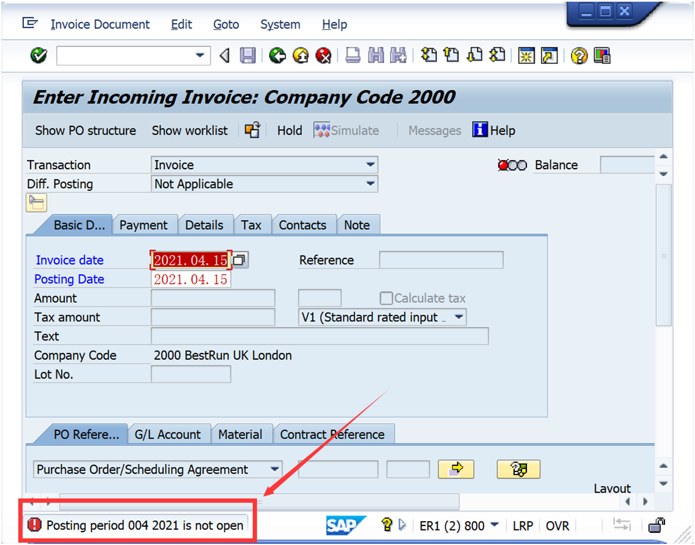This screenshot has width=695, height=545.
Task: Click the Print icon
Action: pyautogui.click(x=353, y=56)
